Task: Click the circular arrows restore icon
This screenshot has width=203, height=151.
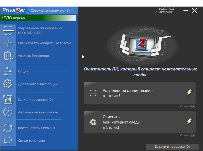Action: tap(8, 128)
